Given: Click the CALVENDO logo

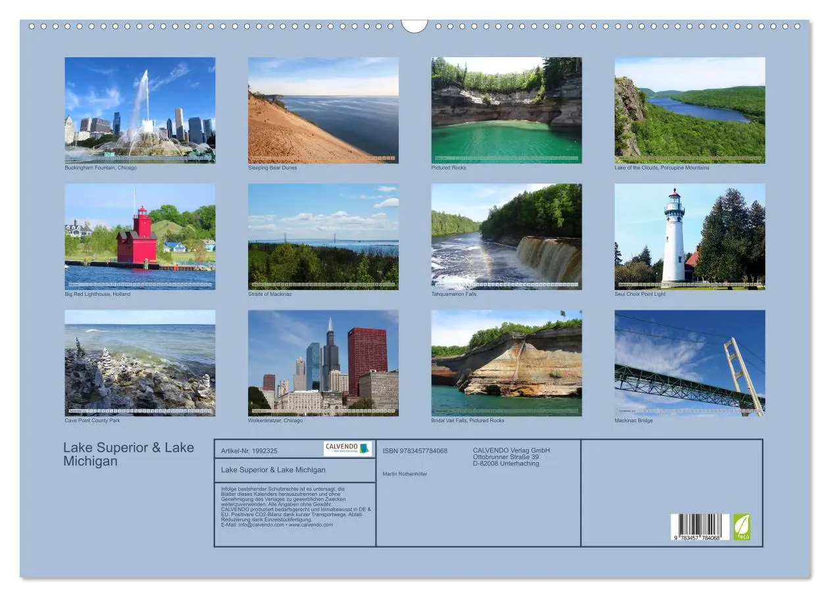Looking at the screenshot, I should coord(347,448).
